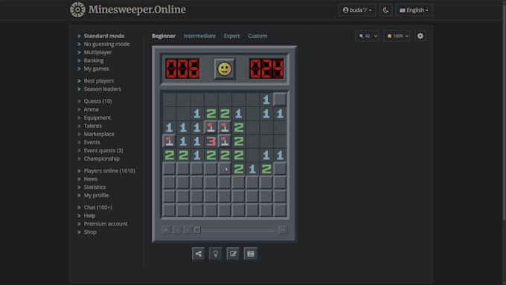Click the Minesweeper.Online gear logo
506x285 pixels.
(78, 10)
